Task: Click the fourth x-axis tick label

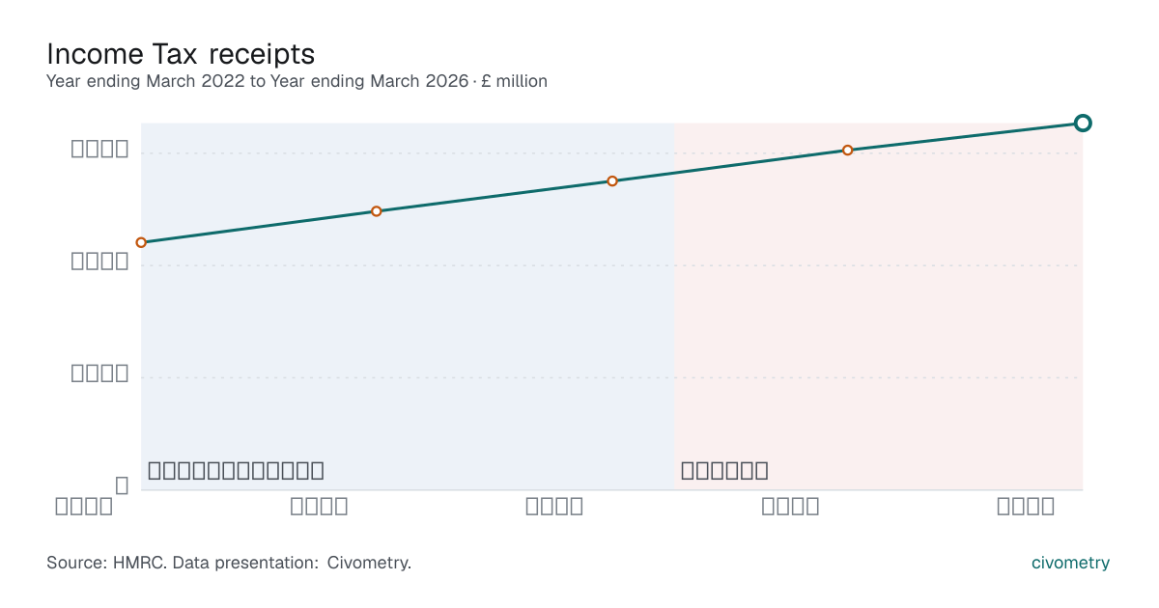Action: [790, 507]
